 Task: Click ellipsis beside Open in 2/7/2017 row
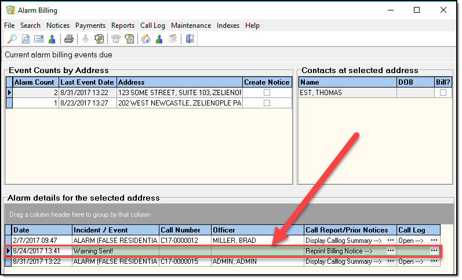tap(434, 240)
